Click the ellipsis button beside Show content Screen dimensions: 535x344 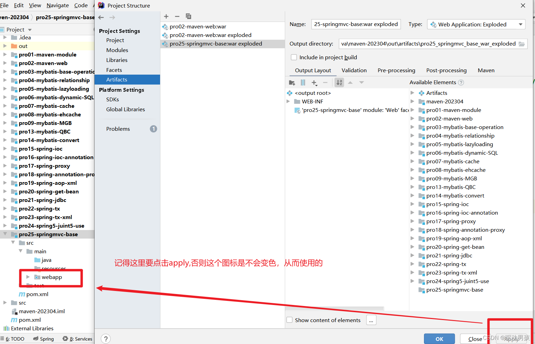tap(371, 320)
